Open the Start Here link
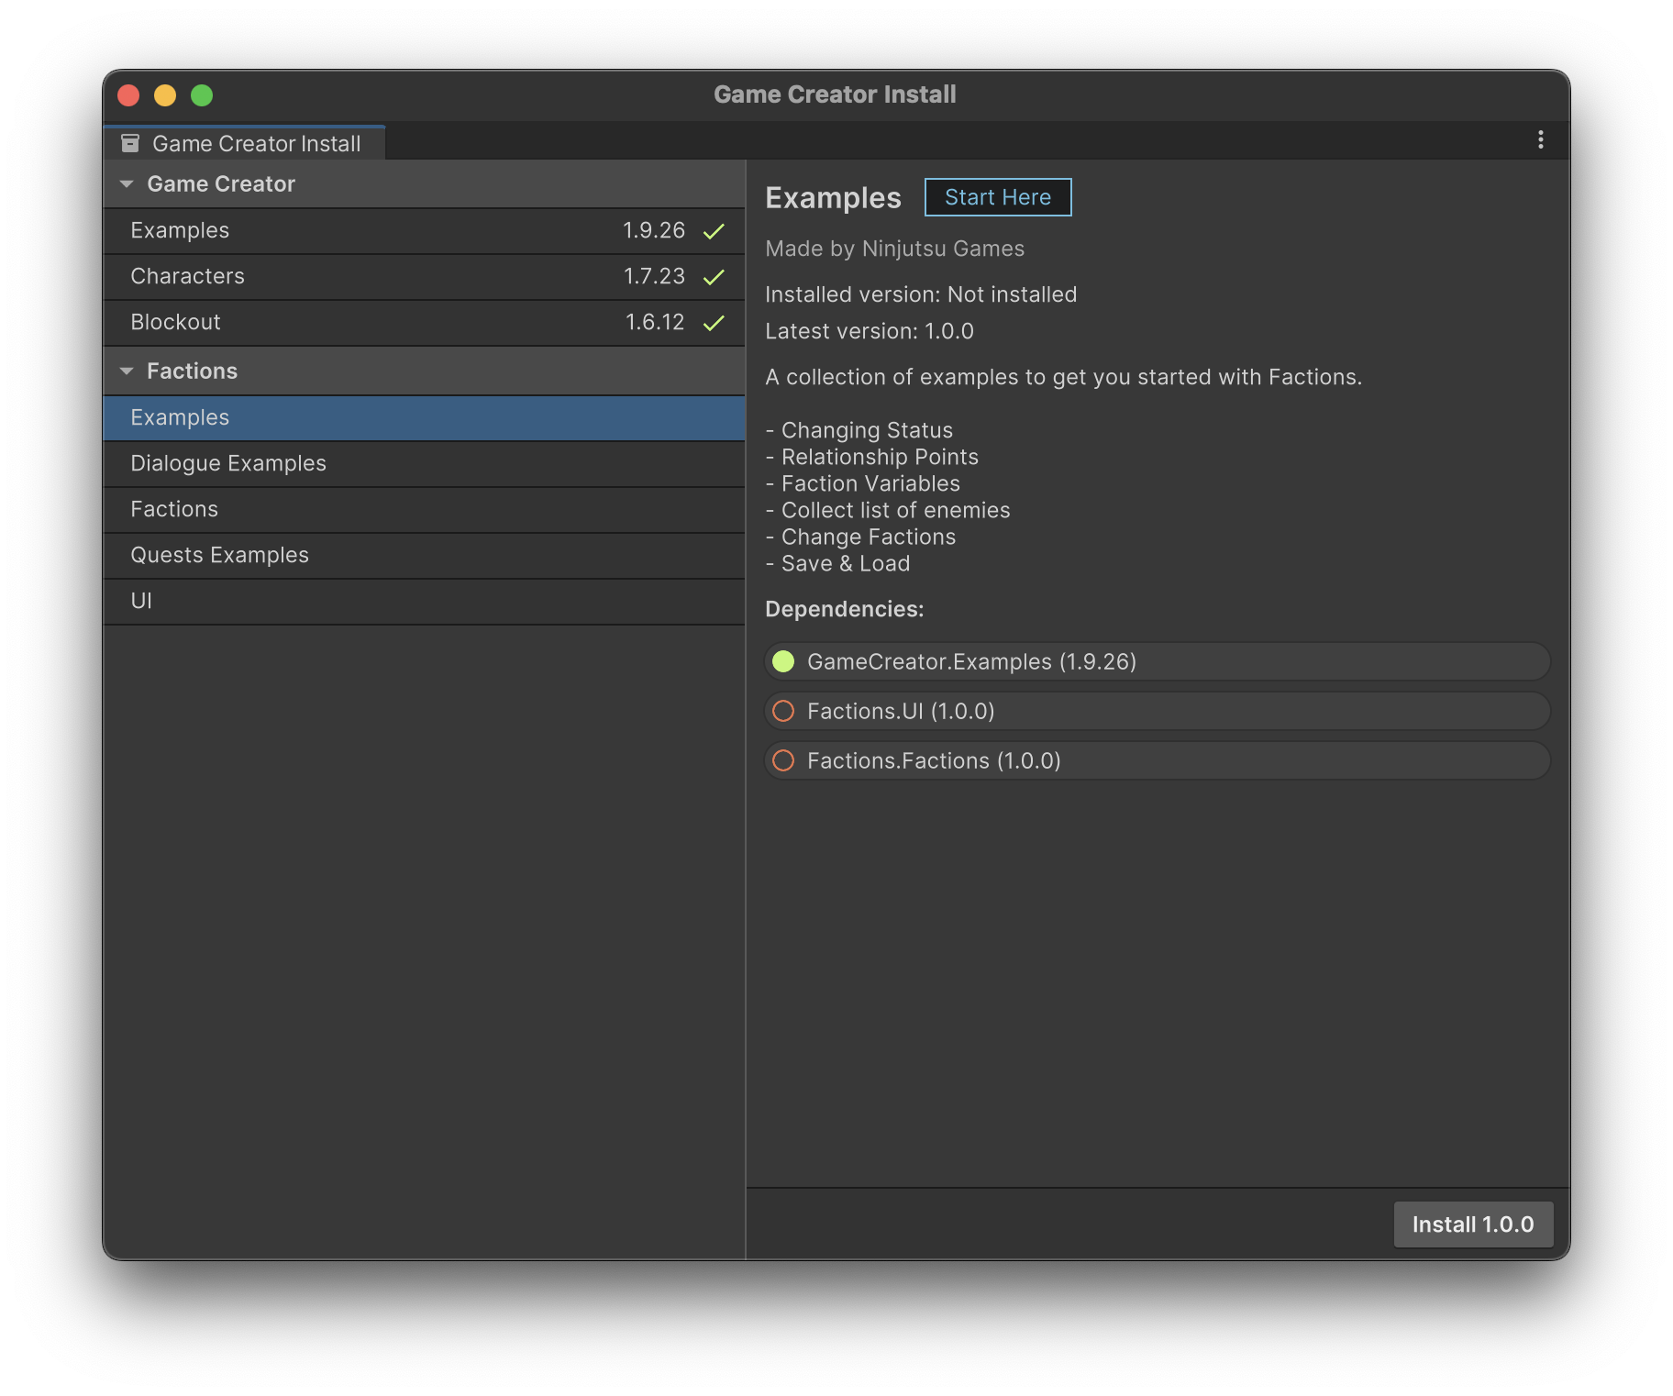The width and height of the screenshot is (1673, 1396). 997,197
